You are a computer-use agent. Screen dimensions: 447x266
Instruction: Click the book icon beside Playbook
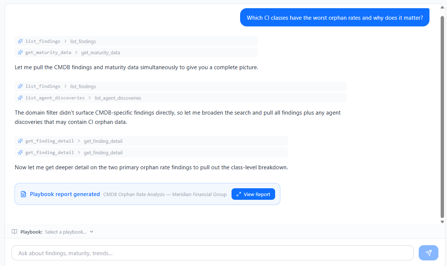pyautogui.click(x=15, y=232)
